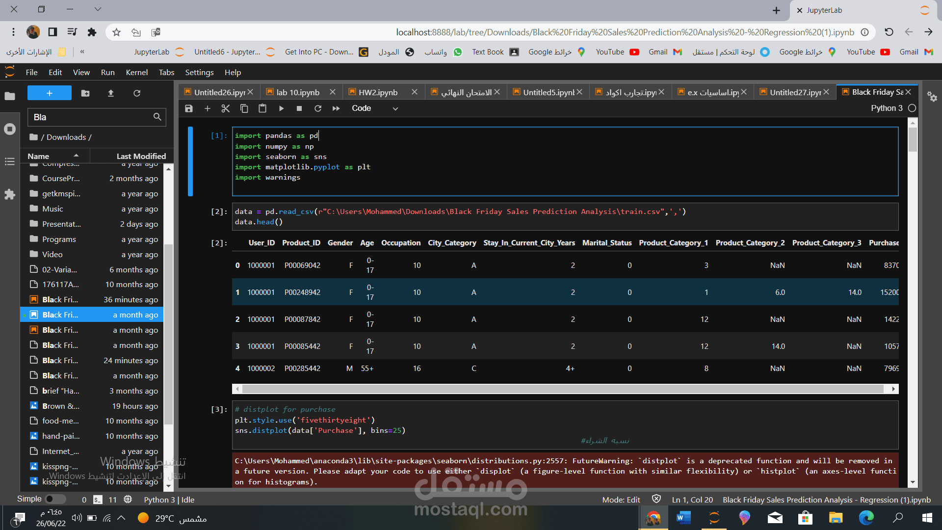The image size is (942, 530).
Task: Create a new folder in the file browser
Action: click(85, 93)
